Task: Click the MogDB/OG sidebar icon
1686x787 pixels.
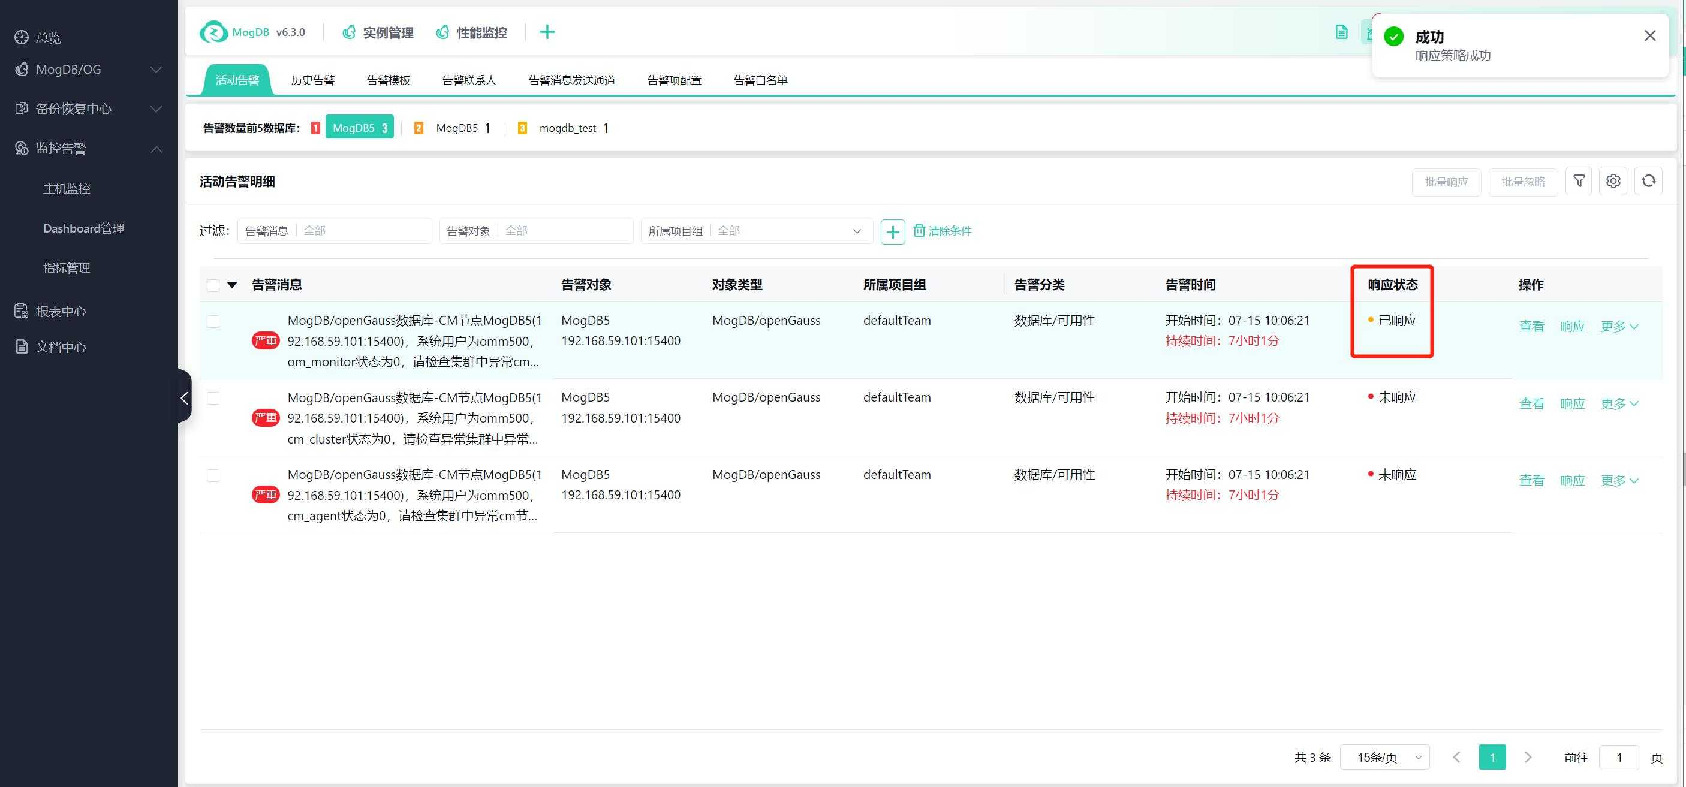Action: pos(22,70)
